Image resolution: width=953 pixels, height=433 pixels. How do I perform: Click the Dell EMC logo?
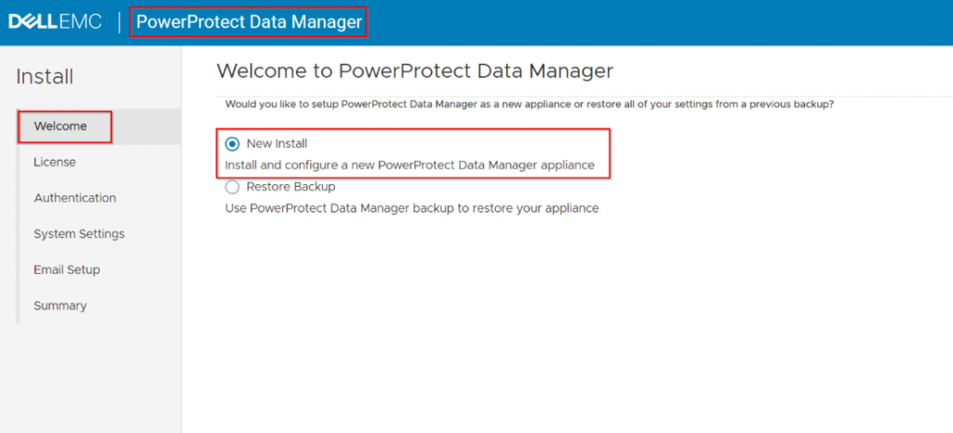point(55,22)
